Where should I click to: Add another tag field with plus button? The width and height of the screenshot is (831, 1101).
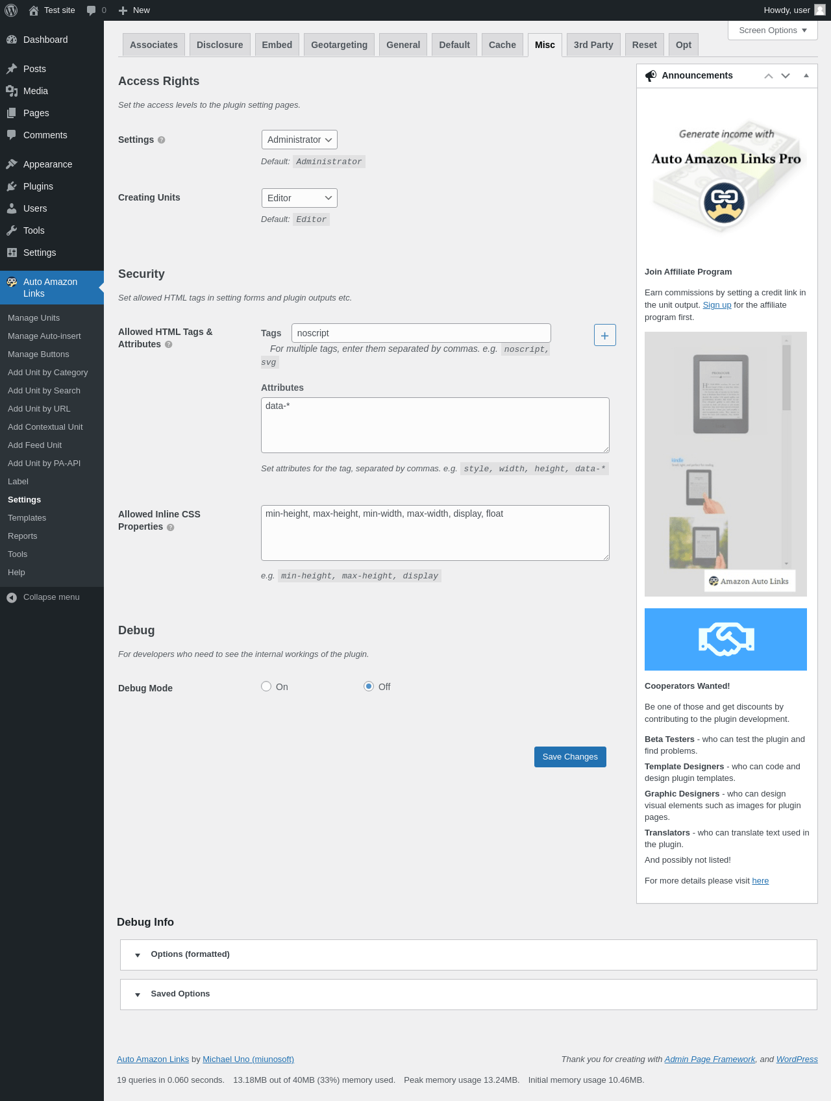click(605, 335)
